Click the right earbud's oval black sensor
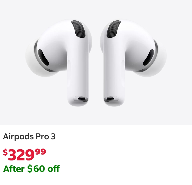Viewport: 192px width, 185px height. click(x=149, y=58)
